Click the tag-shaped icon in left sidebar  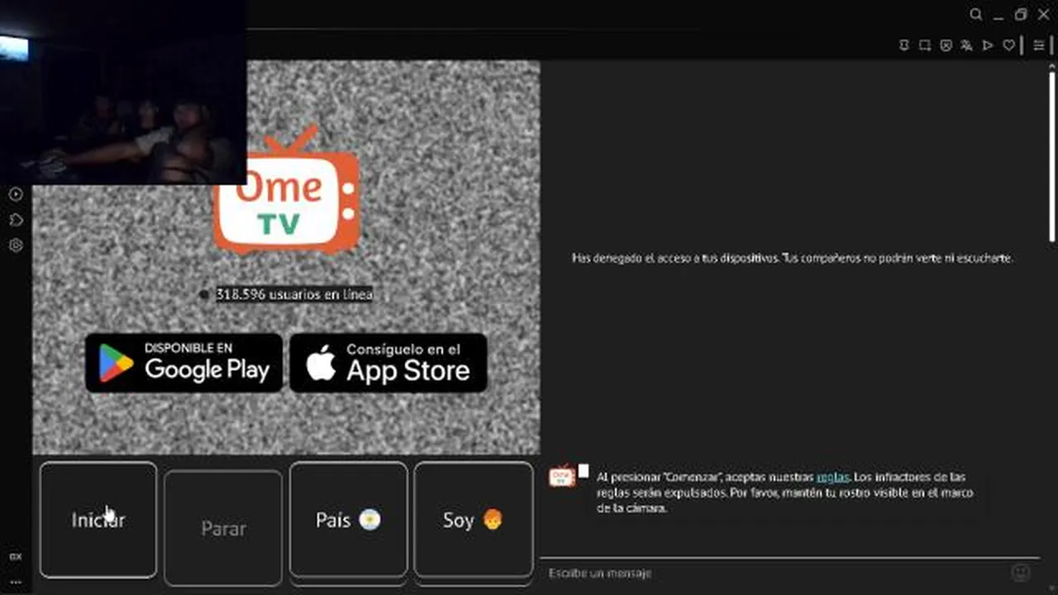click(x=16, y=220)
